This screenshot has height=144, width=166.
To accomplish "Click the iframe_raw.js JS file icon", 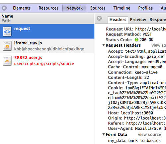I will coord(7,46).
